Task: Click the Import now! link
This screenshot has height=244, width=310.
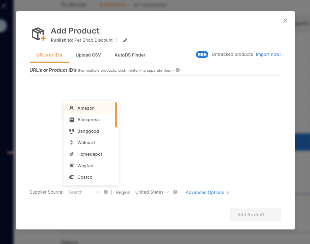Action: point(268,54)
